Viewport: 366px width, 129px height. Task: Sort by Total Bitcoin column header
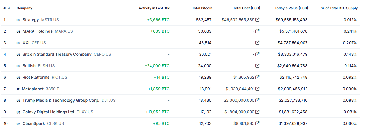(202, 8)
